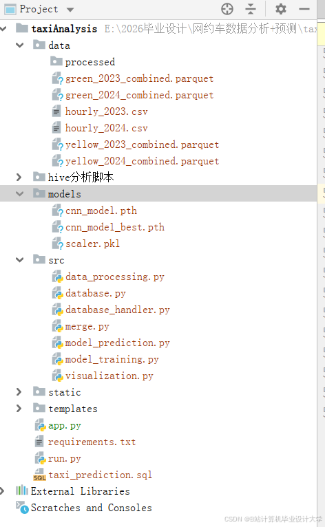Click External Libraries bar chart icon

click(22, 491)
